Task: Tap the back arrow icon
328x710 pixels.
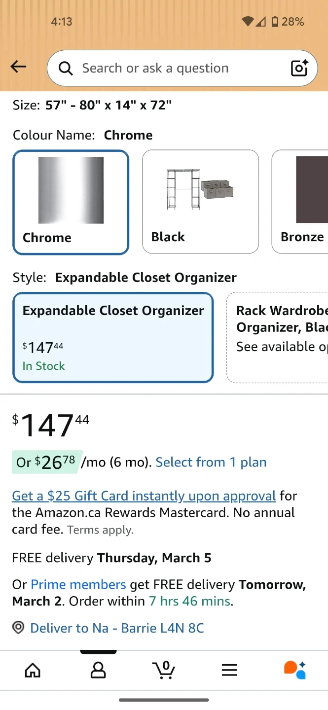Action: (18, 67)
